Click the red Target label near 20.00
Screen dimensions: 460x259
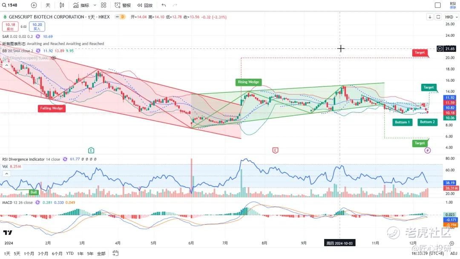pyautogui.click(x=420, y=52)
